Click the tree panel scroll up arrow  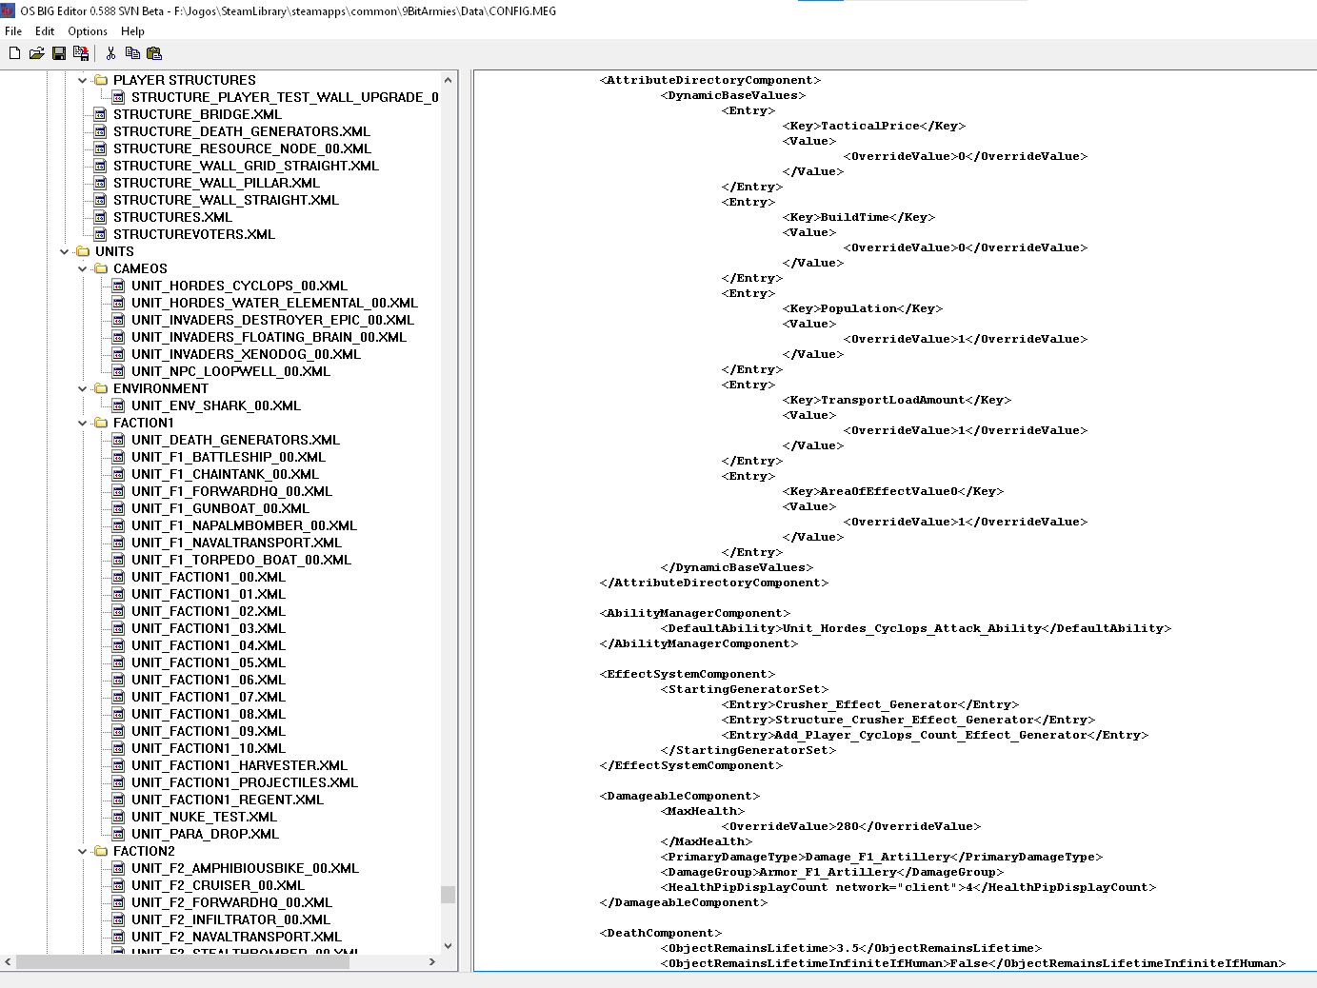pyautogui.click(x=448, y=80)
